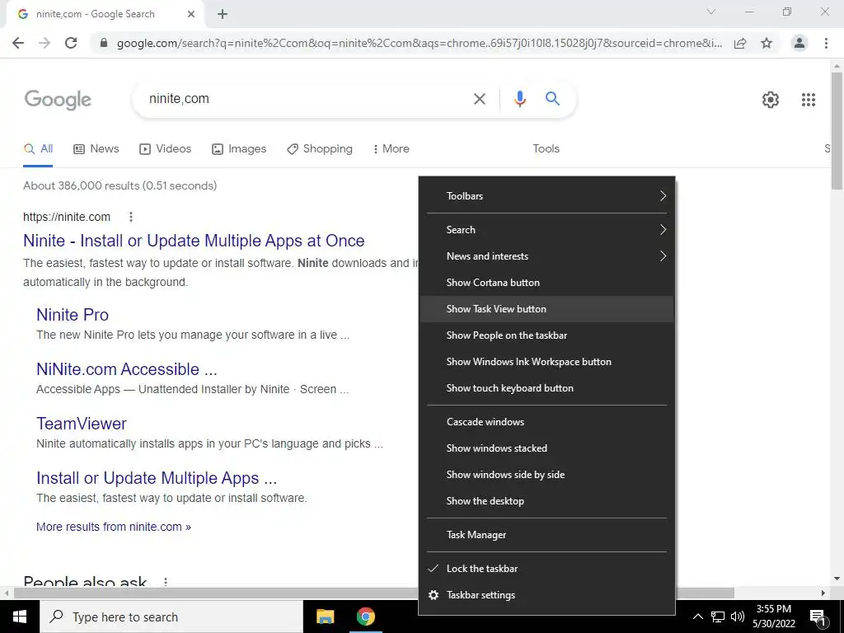
Task: Click the forward navigation arrow
Action: pos(45,43)
